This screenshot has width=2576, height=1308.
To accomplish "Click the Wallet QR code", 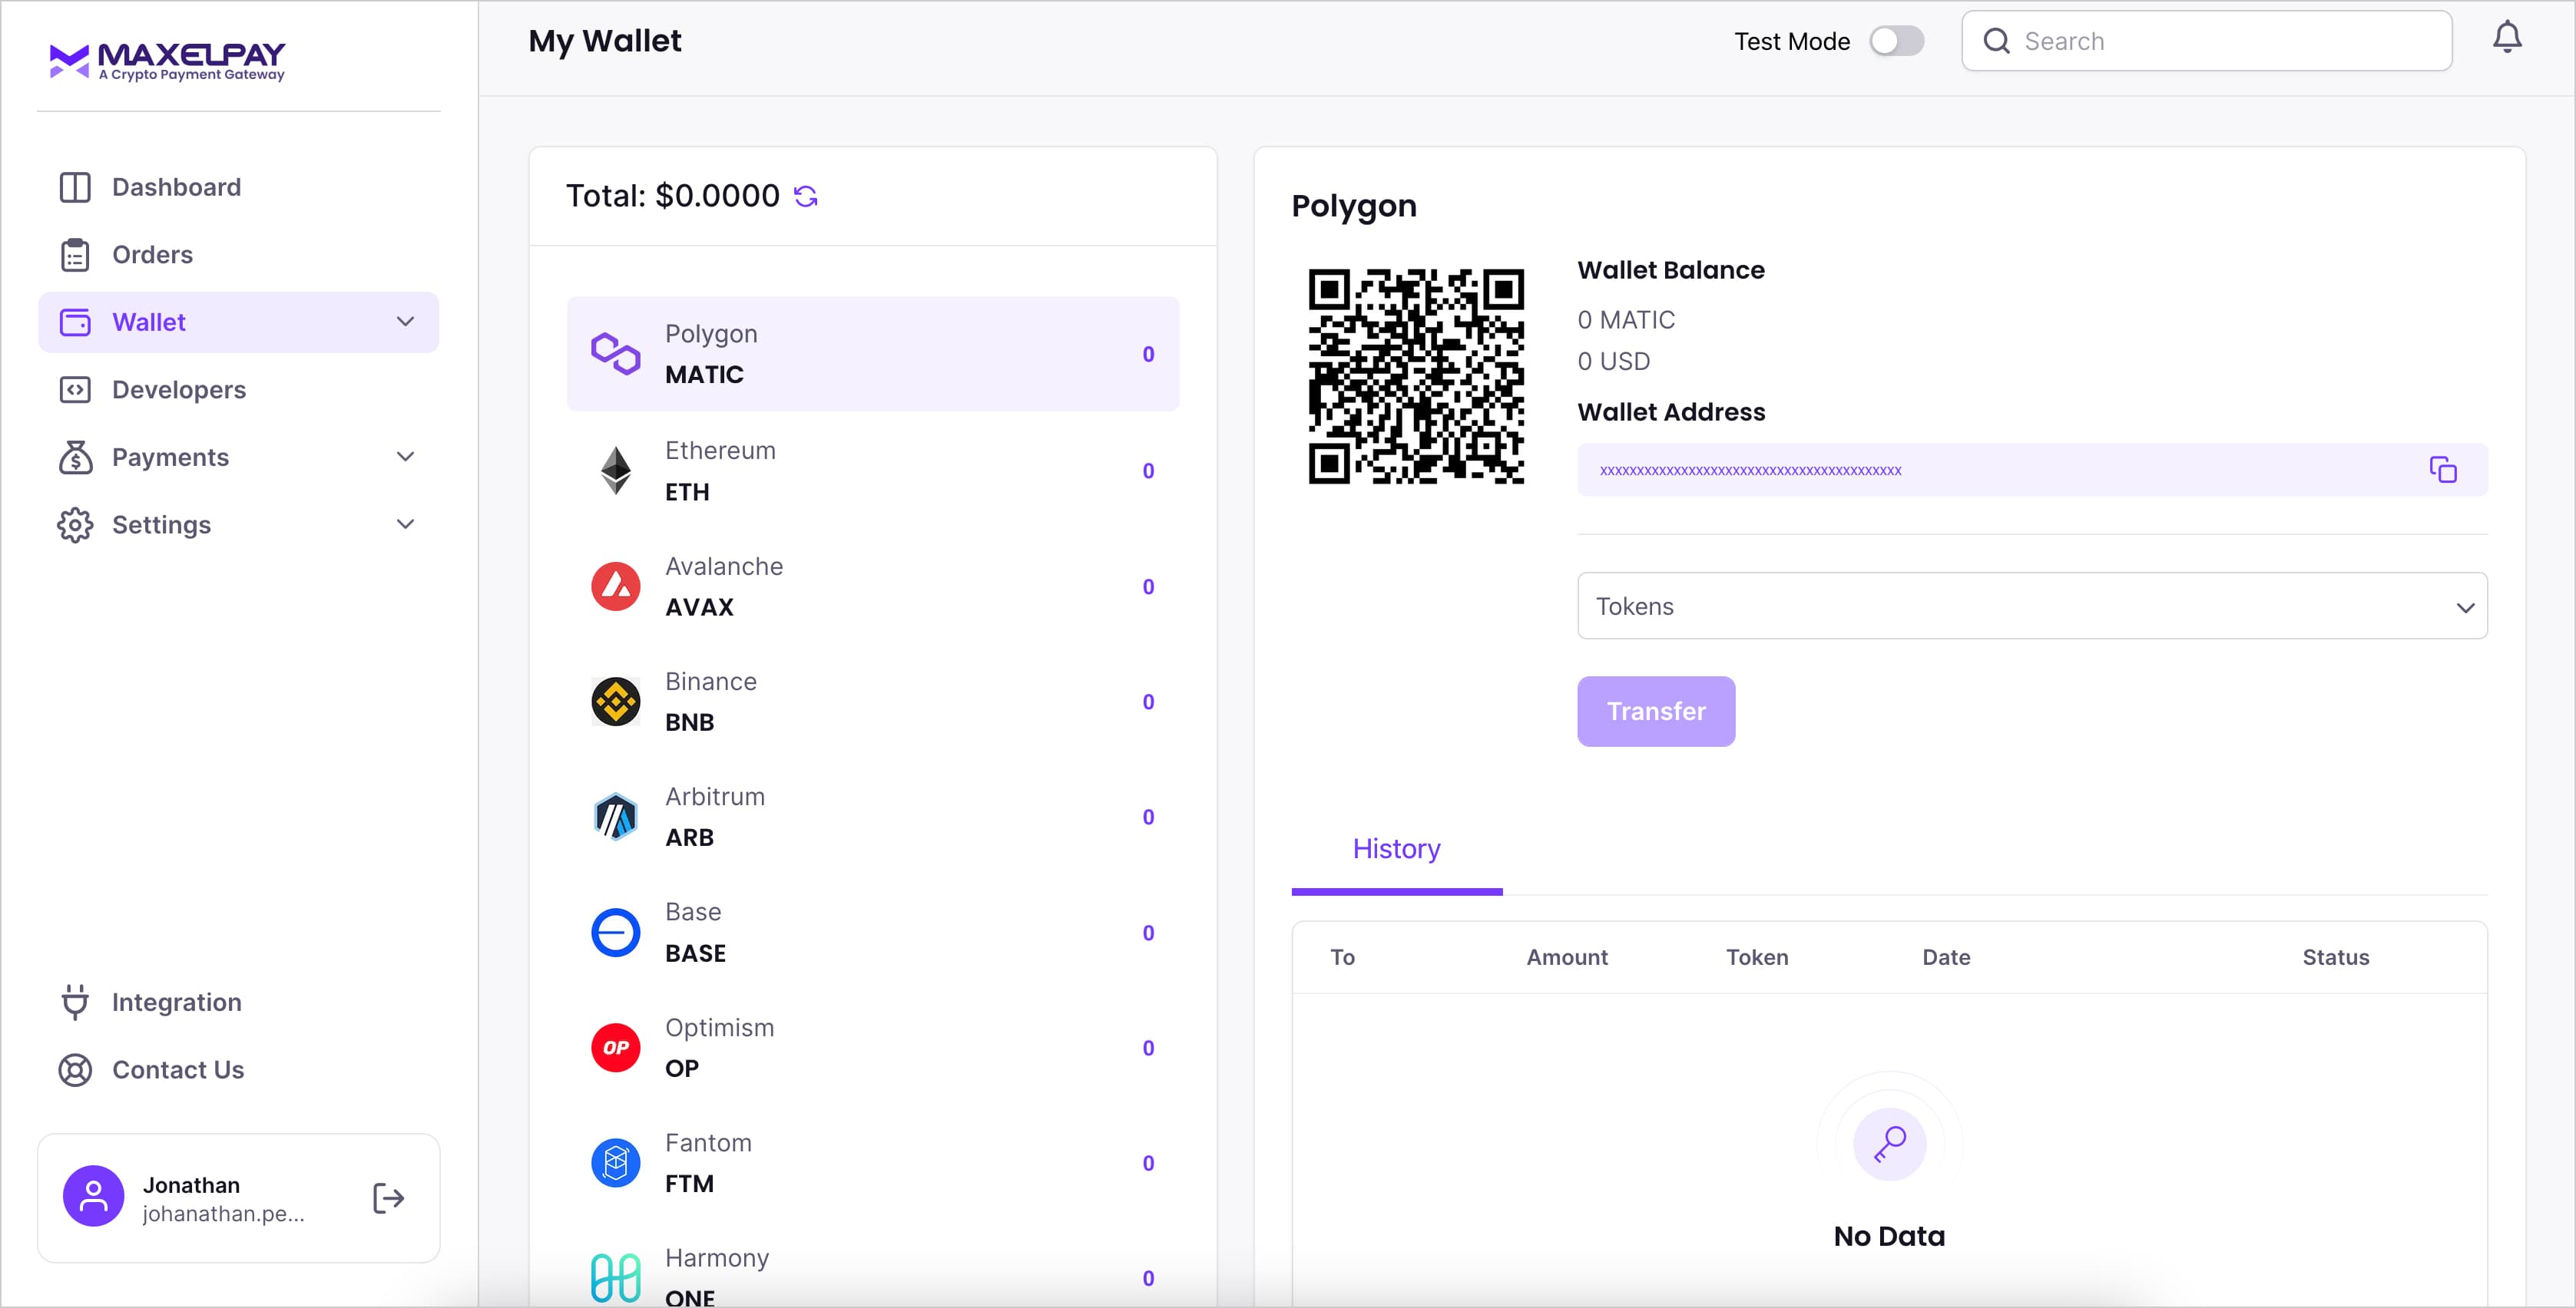I will (1415, 377).
